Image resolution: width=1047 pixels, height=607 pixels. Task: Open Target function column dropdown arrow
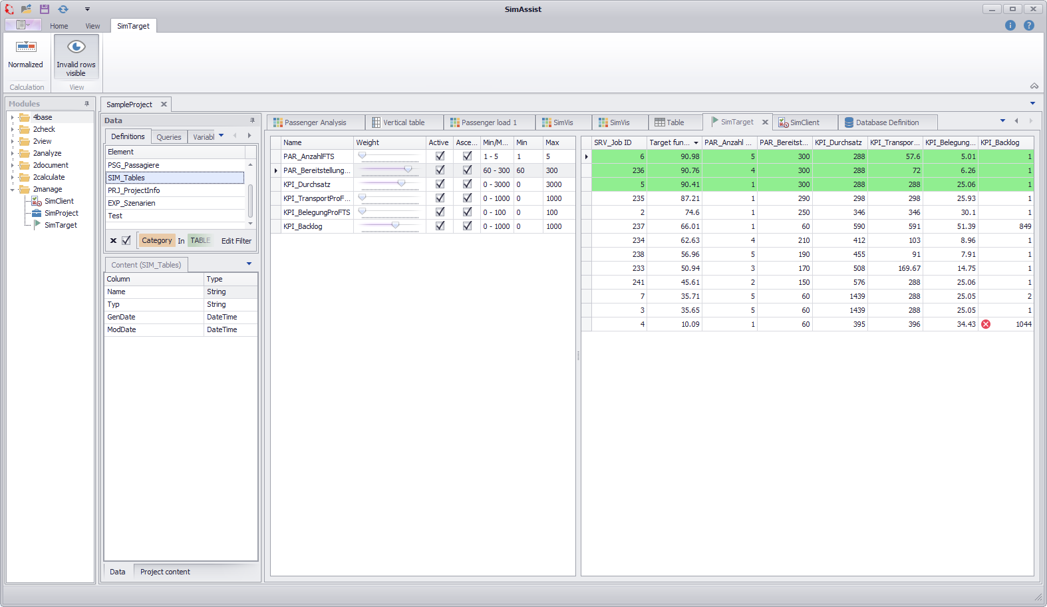[696, 143]
